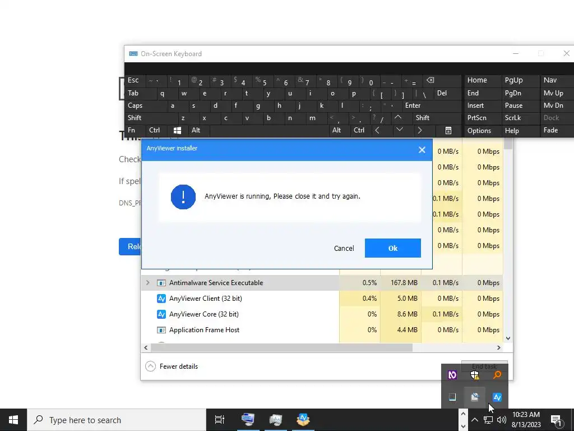Collapse Task Manager with Fewer details

pyautogui.click(x=172, y=366)
